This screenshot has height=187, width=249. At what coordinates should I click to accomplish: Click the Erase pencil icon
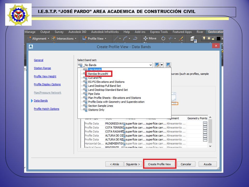[x=181, y=38]
